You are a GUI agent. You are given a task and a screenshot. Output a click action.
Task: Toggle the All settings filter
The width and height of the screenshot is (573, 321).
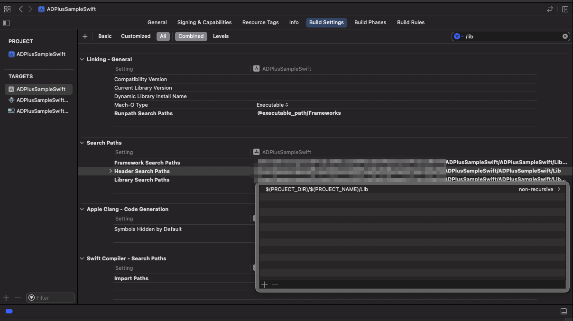point(163,37)
